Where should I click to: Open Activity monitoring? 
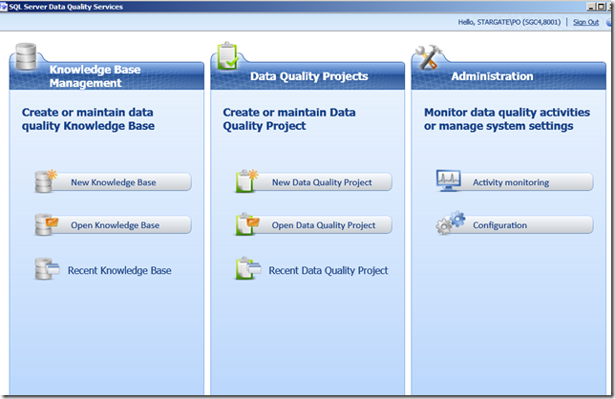point(525,182)
